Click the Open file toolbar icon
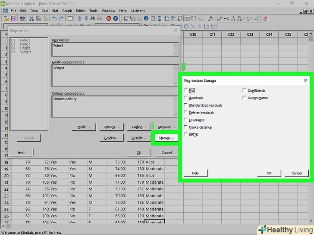This screenshot has width=314, height=235. [6, 19]
